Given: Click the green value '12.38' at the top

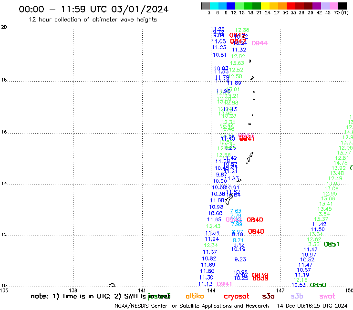Looking at the screenshot, I should point(242,30).
